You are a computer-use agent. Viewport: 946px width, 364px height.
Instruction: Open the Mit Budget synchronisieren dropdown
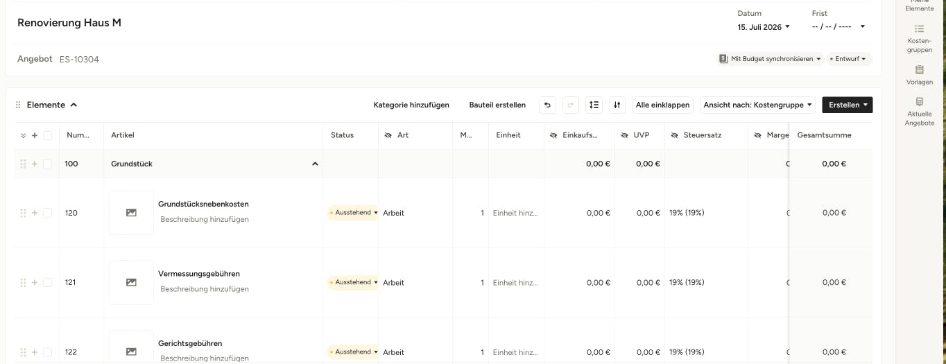(x=770, y=59)
